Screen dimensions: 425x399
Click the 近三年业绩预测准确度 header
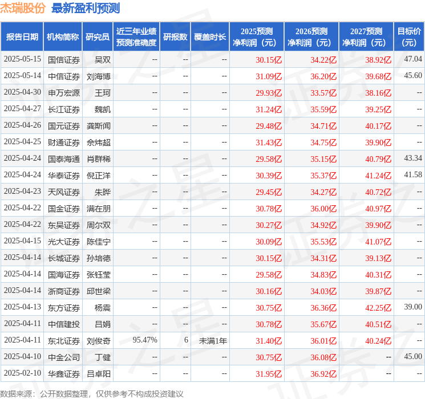(x=136, y=37)
